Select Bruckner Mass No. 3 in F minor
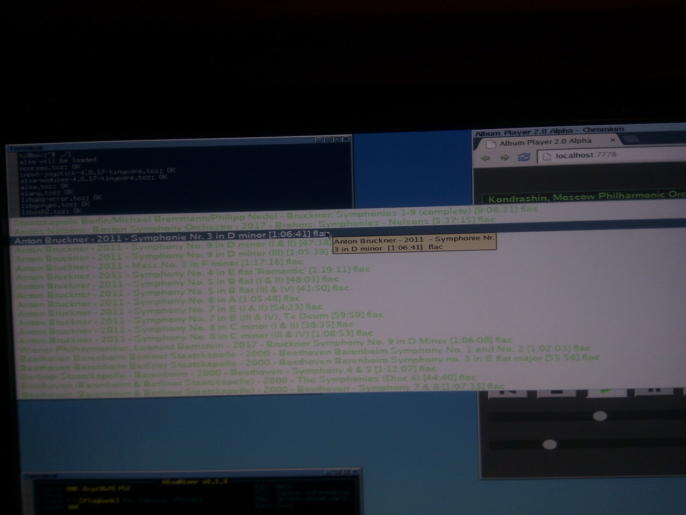 [159, 264]
